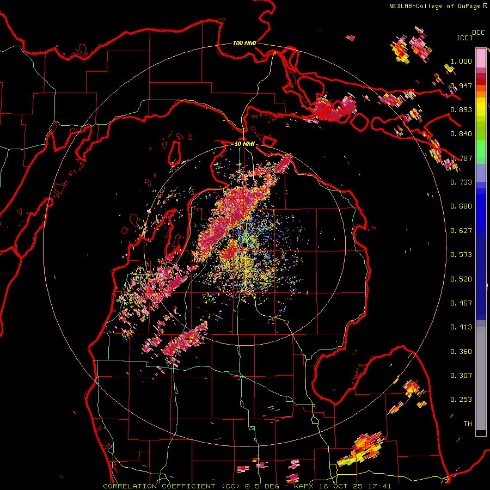This screenshot has height=490, width=490.
Task: Pick the bright green band of the color scale
Action: 481,149
